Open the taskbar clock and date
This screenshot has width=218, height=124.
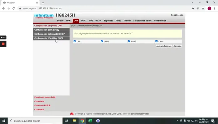point(204,121)
